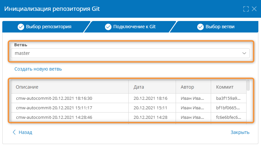Close the Git initialization dialog with X
261x150 pixels.
click(x=254, y=9)
